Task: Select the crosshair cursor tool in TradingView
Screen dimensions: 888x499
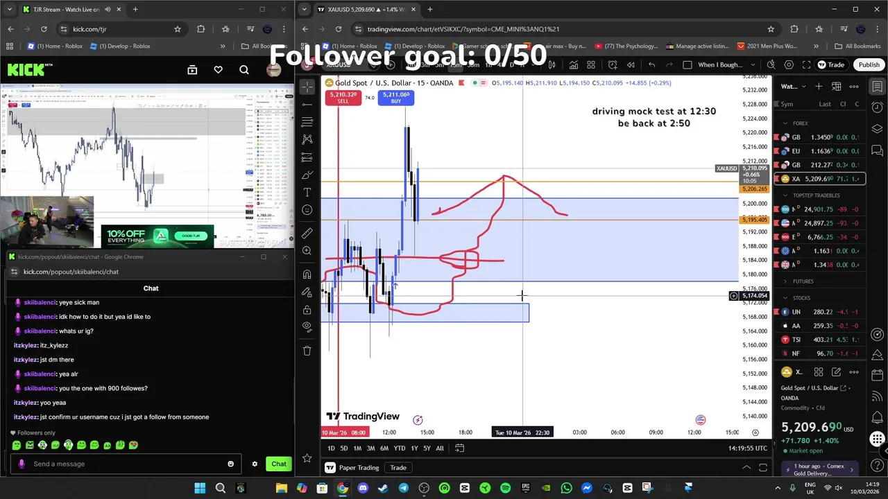Action: click(x=307, y=87)
